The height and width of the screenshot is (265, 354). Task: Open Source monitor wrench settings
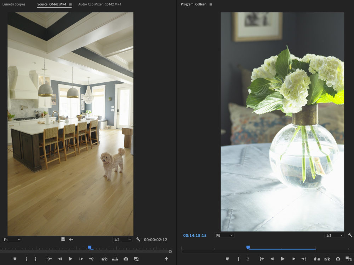(x=138, y=239)
